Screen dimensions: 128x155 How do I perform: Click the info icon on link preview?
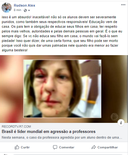coord(121,123)
